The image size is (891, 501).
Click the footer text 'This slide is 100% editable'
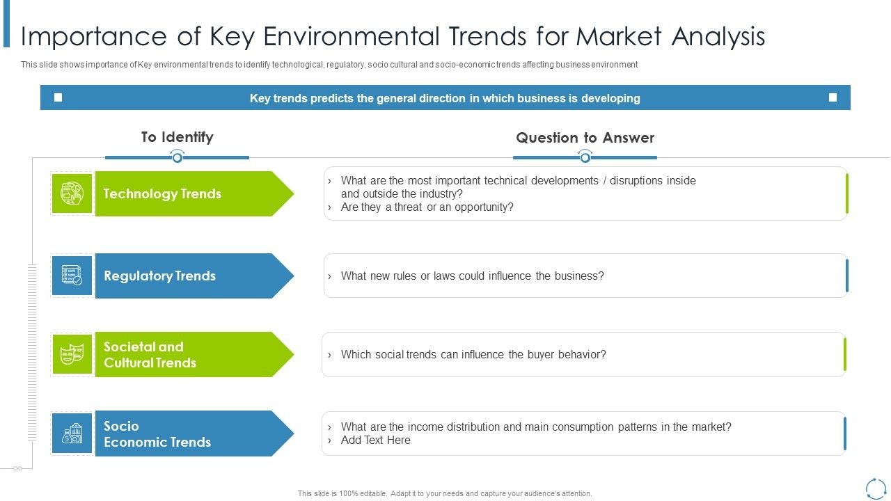coord(445,493)
